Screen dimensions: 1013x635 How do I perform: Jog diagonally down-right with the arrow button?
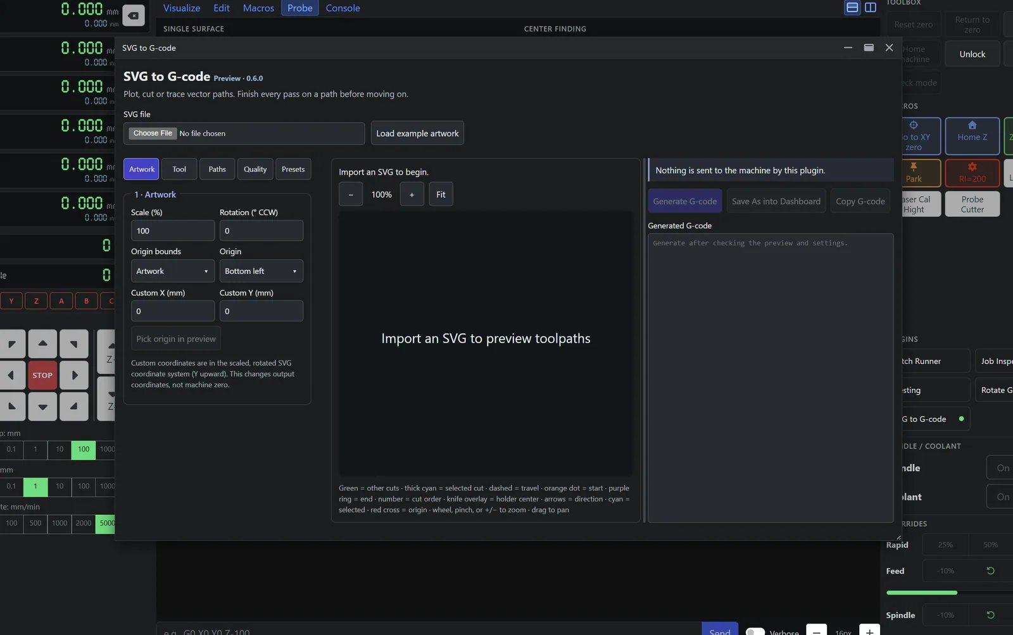click(74, 407)
